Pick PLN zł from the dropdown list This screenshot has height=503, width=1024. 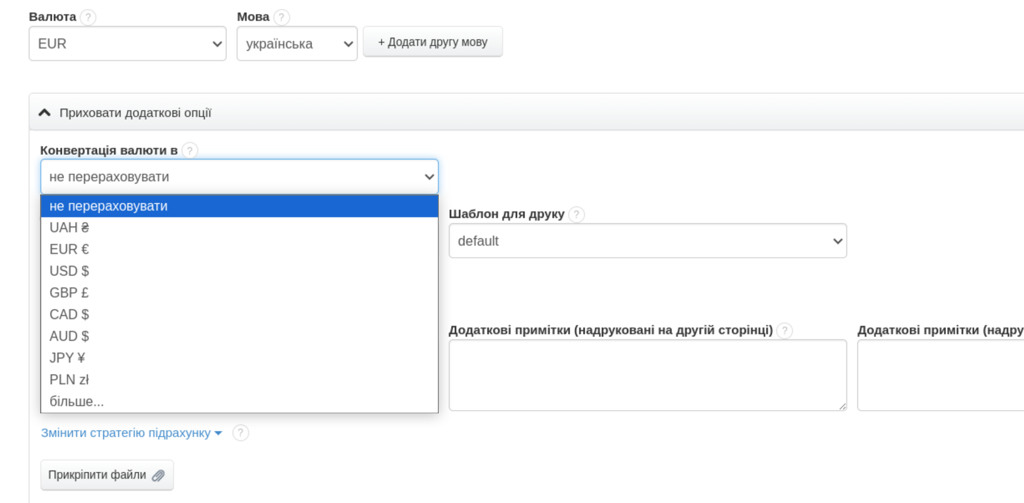pyautogui.click(x=69, y=380)
